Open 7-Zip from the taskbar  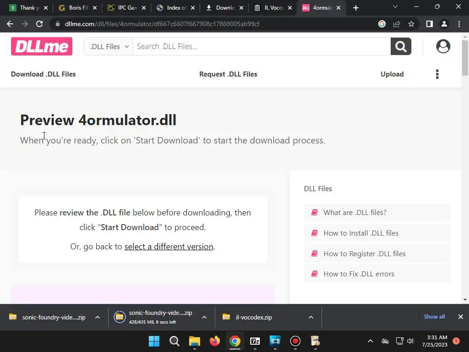point(255,341)
